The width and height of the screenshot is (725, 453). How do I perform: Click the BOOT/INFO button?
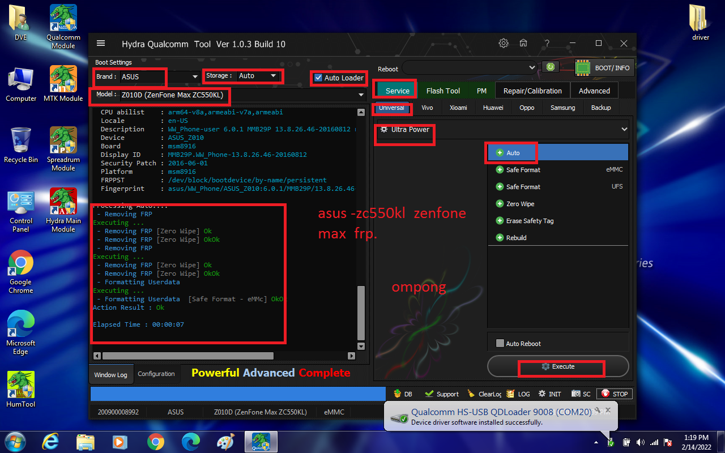[604, 68]
